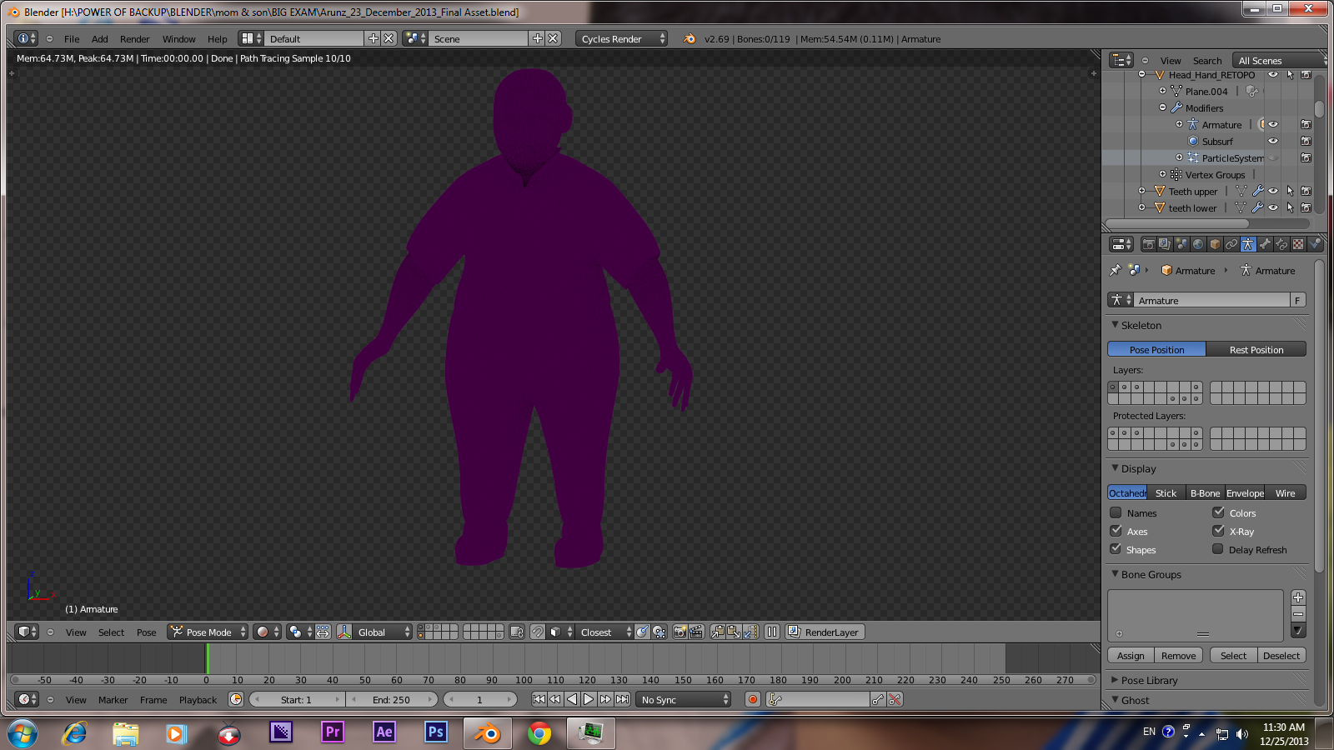Open the Pose menu in 3D header
1334x750 pixels.
pyautogui.click(x=146, y=632)
